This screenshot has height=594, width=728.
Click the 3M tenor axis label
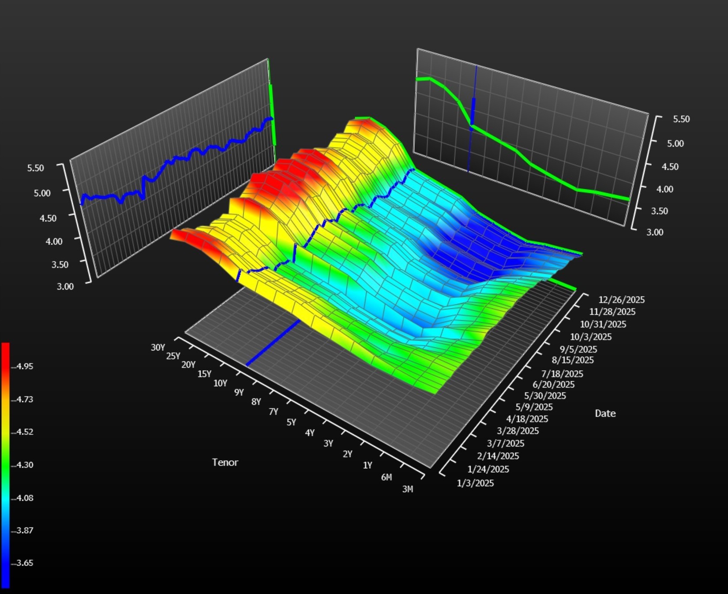click(408, 489)
